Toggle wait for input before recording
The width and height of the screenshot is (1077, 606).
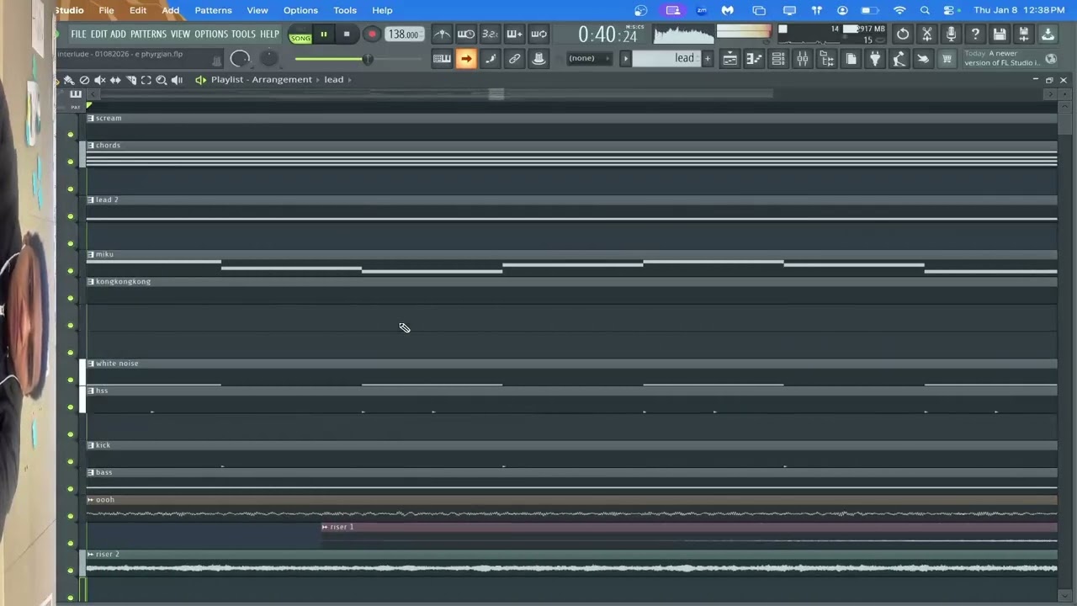point(466,35)
